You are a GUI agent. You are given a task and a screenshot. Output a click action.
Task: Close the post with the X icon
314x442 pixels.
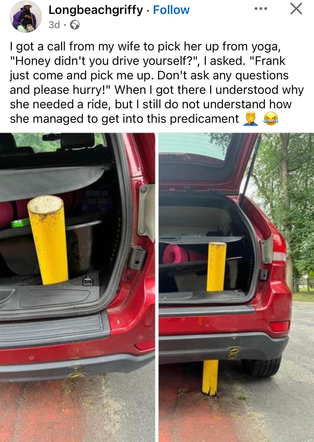click(296, 9)
